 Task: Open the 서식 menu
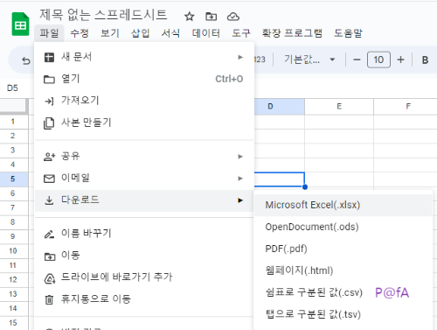pyautogui.click(x=170, y=33)
